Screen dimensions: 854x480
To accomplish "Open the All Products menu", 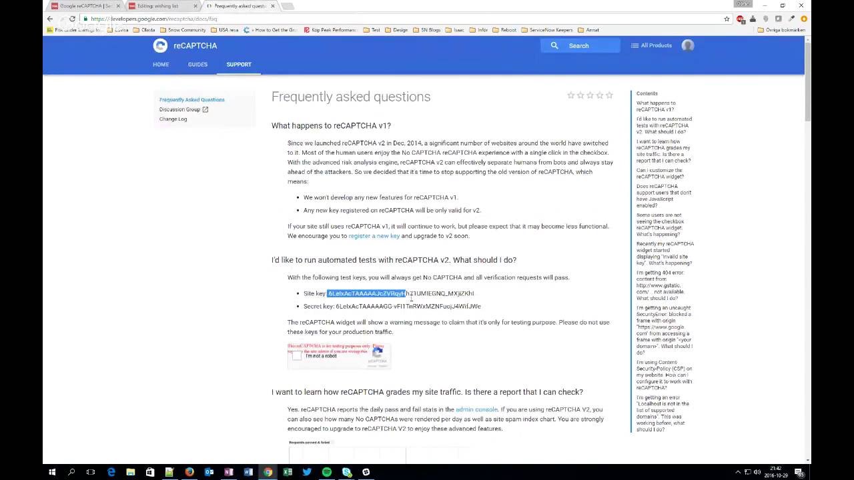I will click(x=651, y=45).
